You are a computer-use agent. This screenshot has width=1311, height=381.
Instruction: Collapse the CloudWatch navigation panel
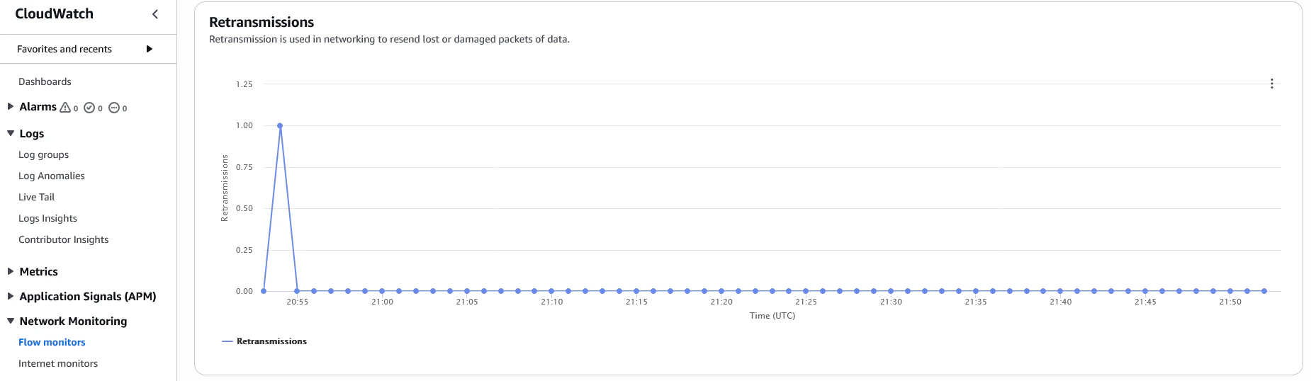tap(155, 14)
